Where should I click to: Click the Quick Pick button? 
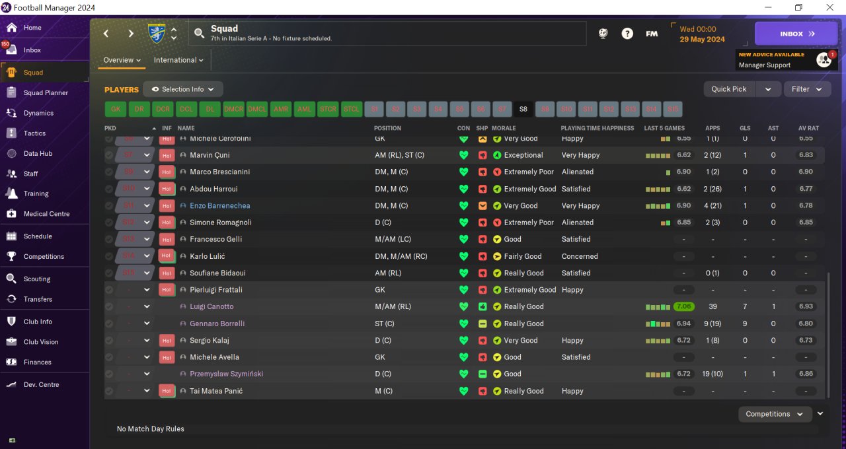pos(729,89)
